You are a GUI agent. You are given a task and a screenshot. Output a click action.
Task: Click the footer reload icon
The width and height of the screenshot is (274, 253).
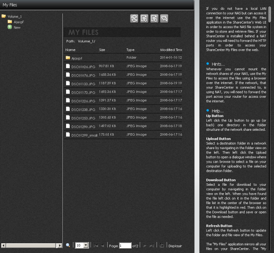click(162, 245)
